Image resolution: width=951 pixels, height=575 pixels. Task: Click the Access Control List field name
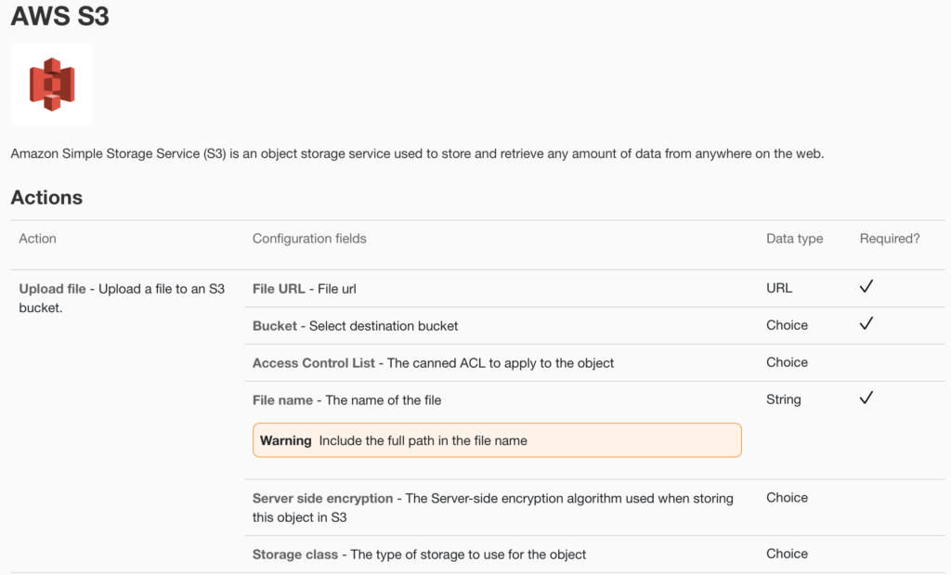tap(314, 363)
